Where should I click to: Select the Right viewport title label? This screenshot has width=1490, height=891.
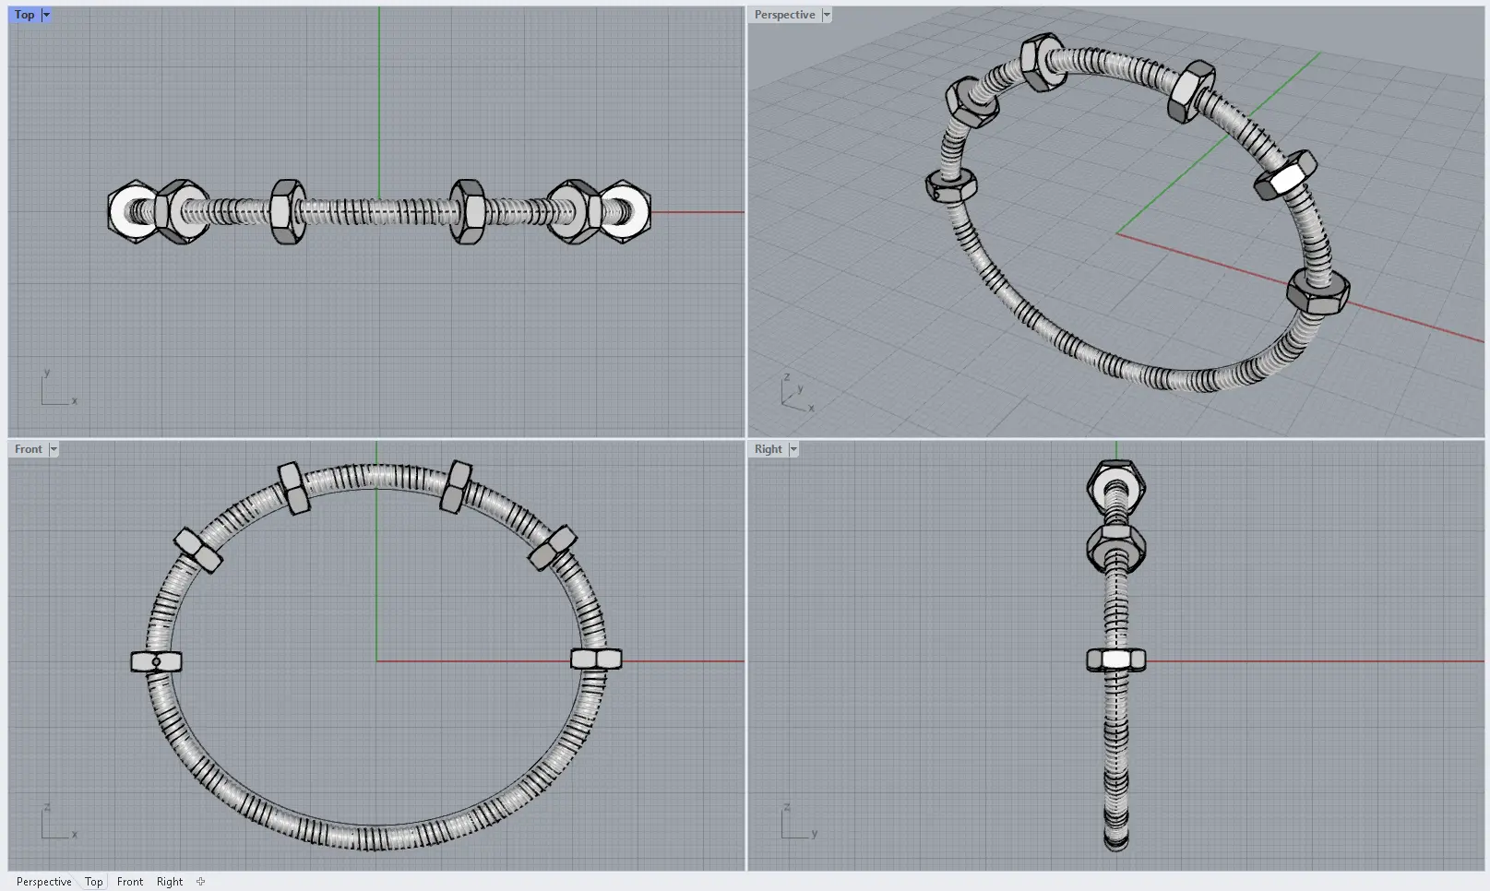pyautogui.click(x=768, y=449)
